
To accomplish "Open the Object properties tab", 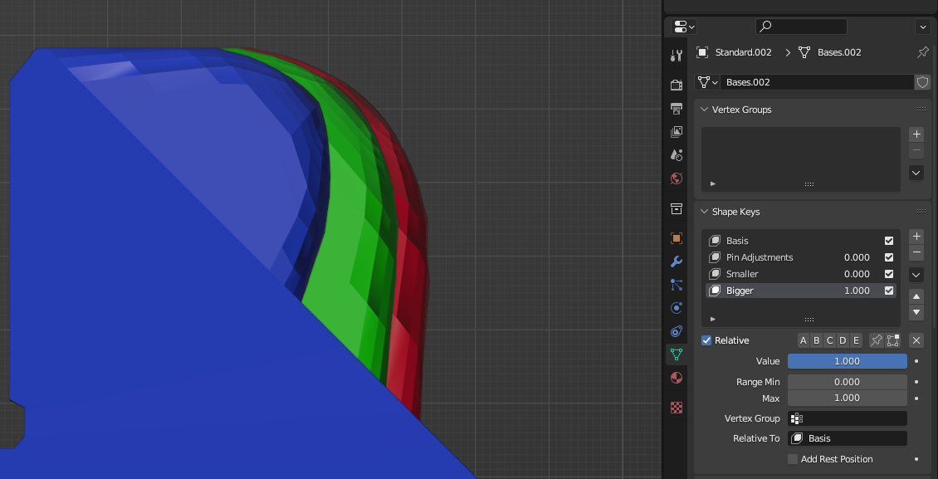I will pos(677,238).
